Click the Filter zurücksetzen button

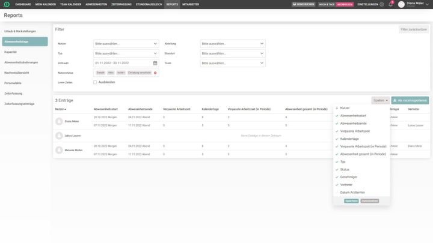click(413, 29)
